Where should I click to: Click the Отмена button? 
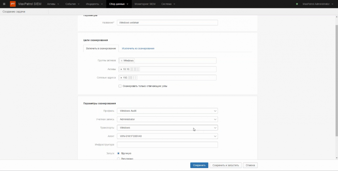(250, 165)
